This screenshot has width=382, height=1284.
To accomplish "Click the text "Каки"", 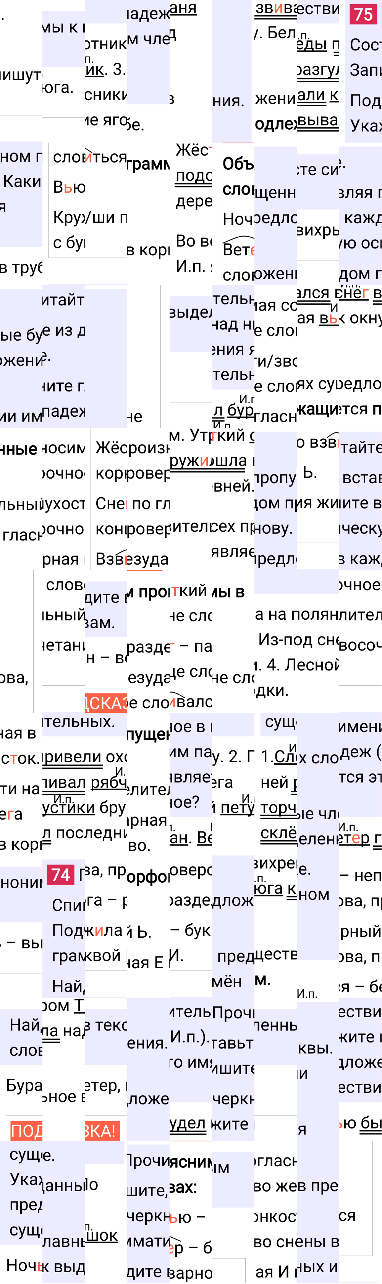I will 22,181.
